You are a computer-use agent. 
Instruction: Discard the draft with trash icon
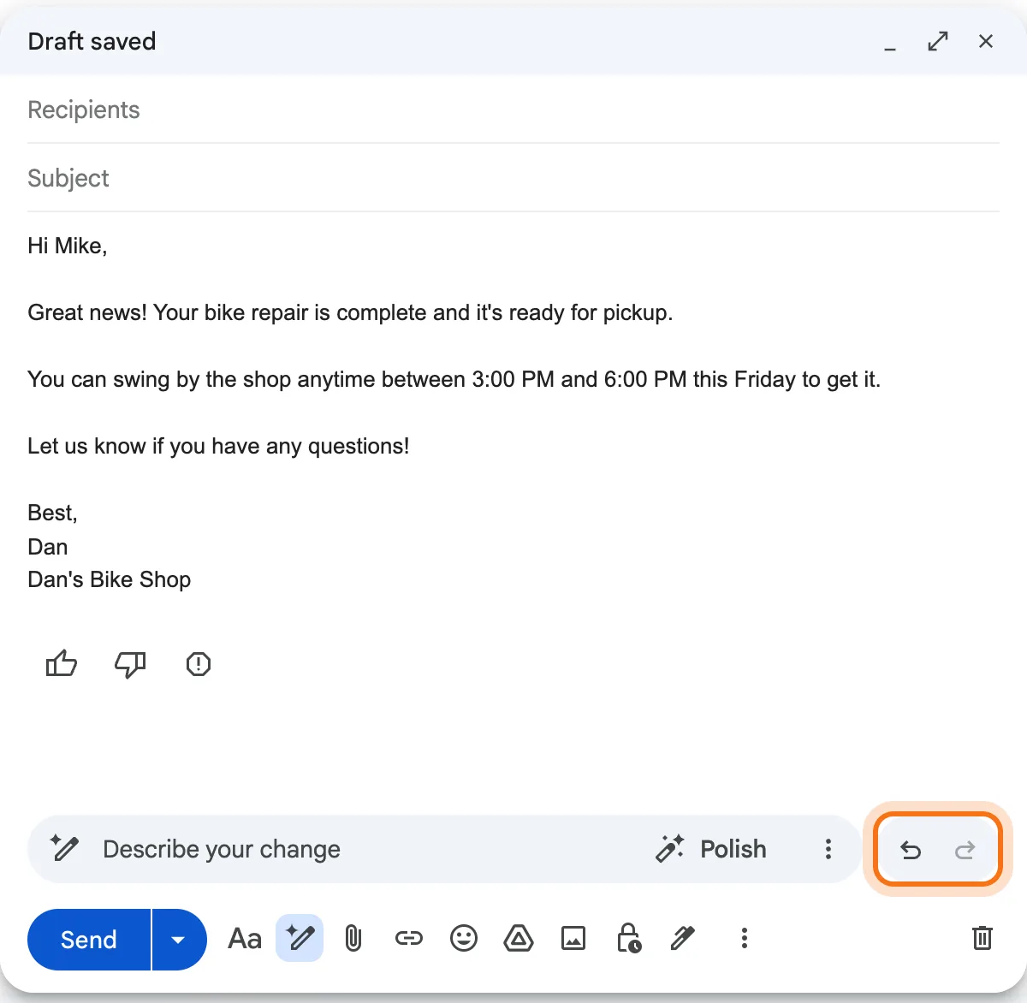tap(982, 938)
